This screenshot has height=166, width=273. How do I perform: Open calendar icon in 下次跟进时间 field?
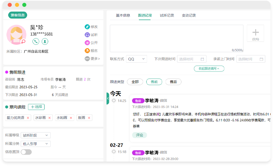(x=202, y=59)
